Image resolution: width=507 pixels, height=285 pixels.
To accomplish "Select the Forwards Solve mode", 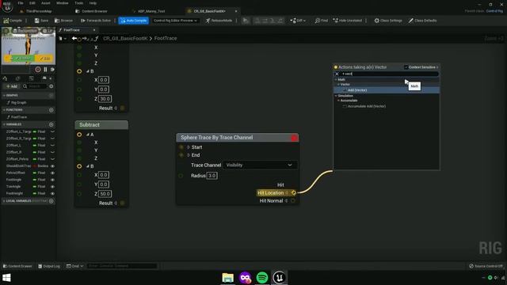I will pos(96,21).
